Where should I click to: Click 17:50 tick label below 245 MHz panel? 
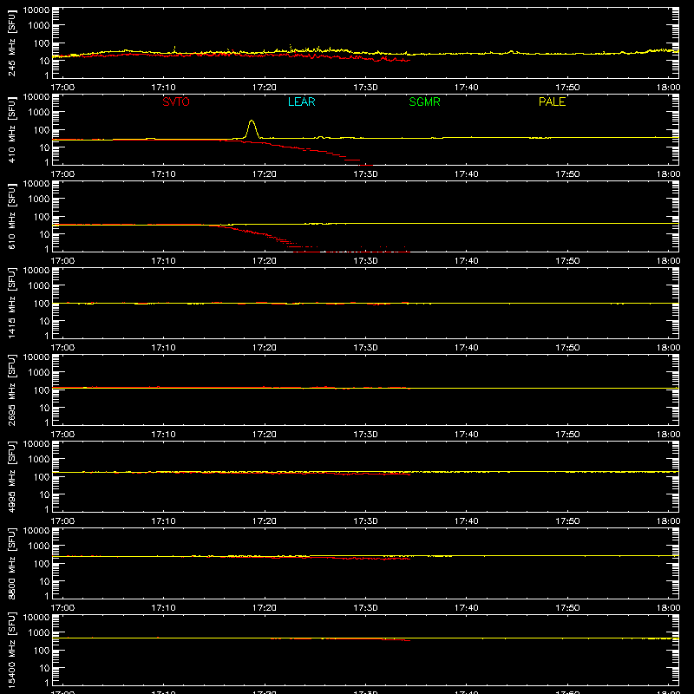pos(567,88)
